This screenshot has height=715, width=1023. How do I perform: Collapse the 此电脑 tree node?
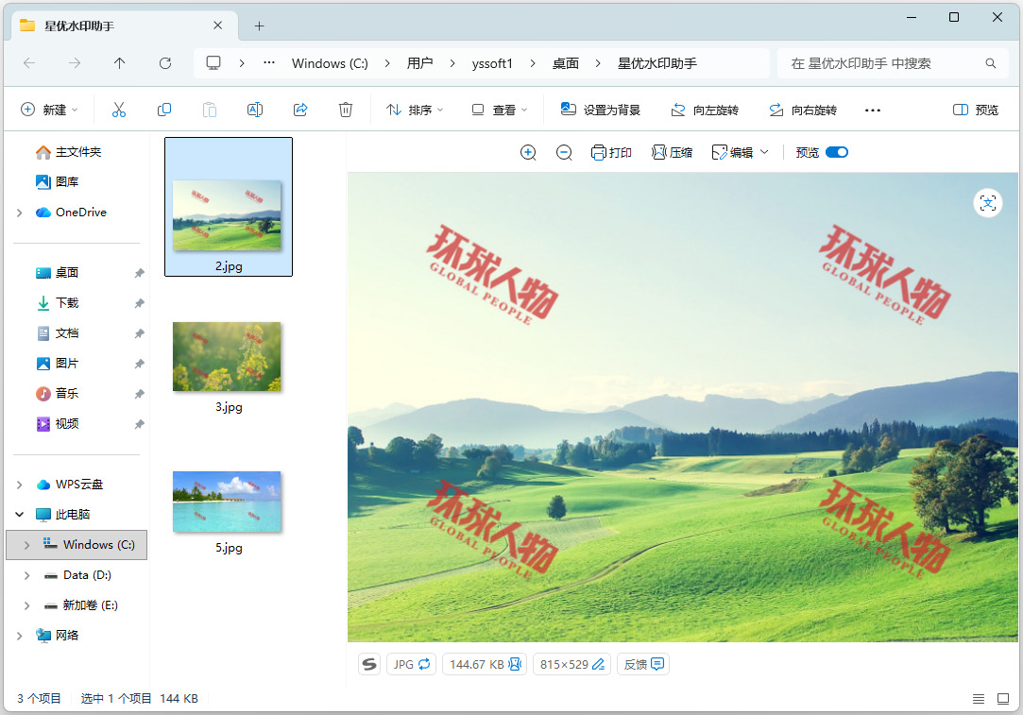tap(20, 515)
